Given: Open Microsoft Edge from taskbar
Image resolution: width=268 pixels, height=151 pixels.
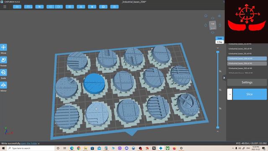Looking at the screenshot, I should [72, 148].
